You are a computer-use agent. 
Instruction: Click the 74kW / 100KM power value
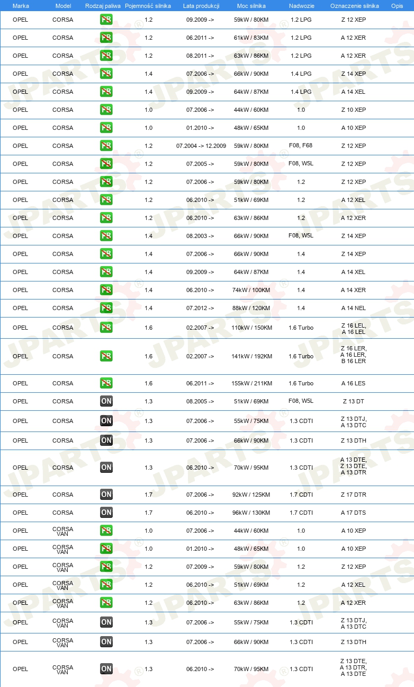coord(251,290)
